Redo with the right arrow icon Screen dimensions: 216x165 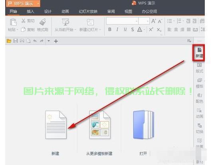pyautogui.click(x=42, y=41)
